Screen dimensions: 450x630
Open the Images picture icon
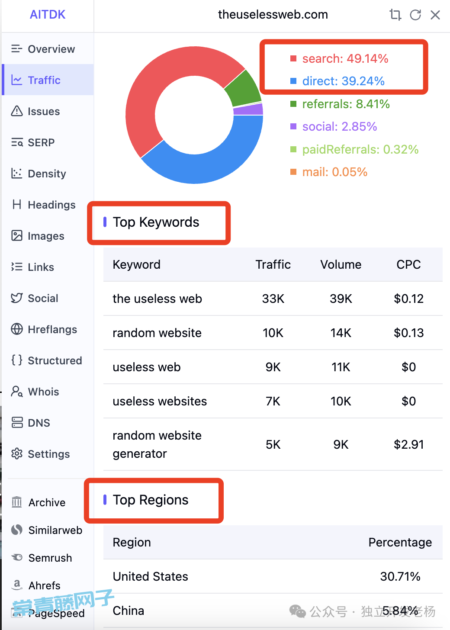pos(17,236)
